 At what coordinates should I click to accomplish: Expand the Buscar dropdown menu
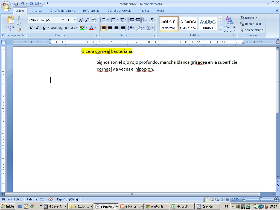pyautogui.click(x=256, y=18)
